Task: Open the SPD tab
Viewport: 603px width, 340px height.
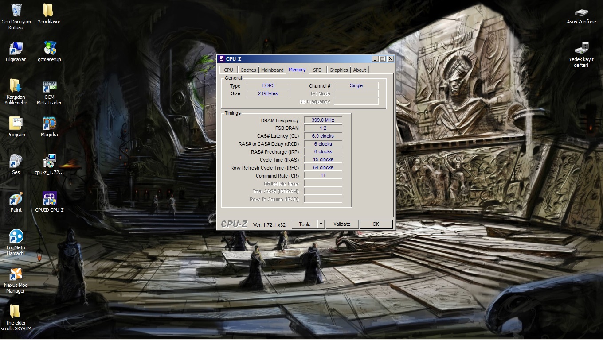Action: tap(317, 70)
